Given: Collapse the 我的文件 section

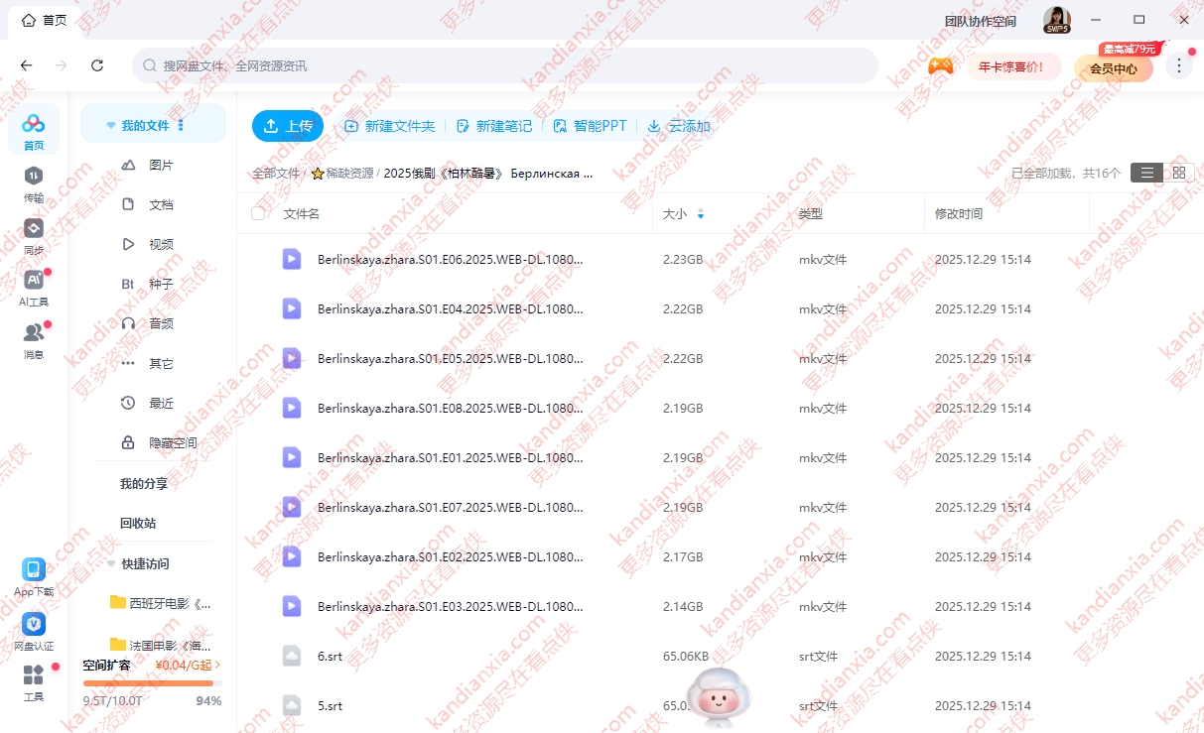Looking at the screenshot, I should 110,123.
